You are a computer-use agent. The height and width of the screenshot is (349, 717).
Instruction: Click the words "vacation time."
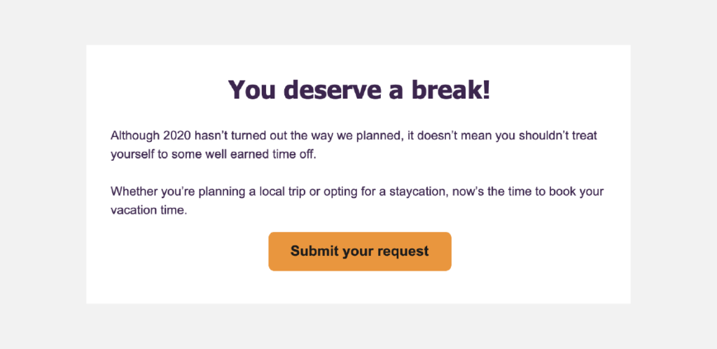point(148,211)
